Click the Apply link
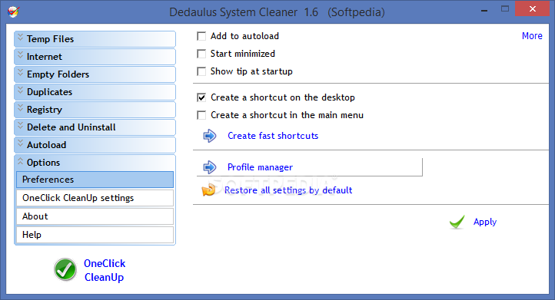The width and height of the screenshot is (555, 300). pyautogui.click(x=485, y=222)
